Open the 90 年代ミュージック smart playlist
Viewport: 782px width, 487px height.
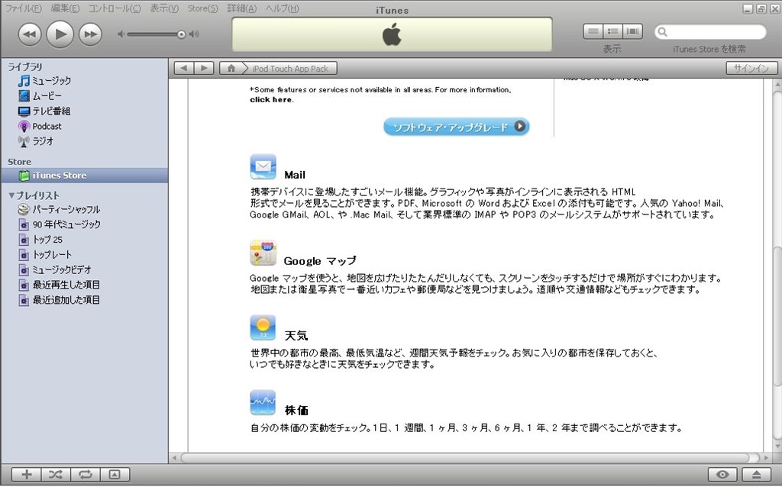[x=59, y=224]
